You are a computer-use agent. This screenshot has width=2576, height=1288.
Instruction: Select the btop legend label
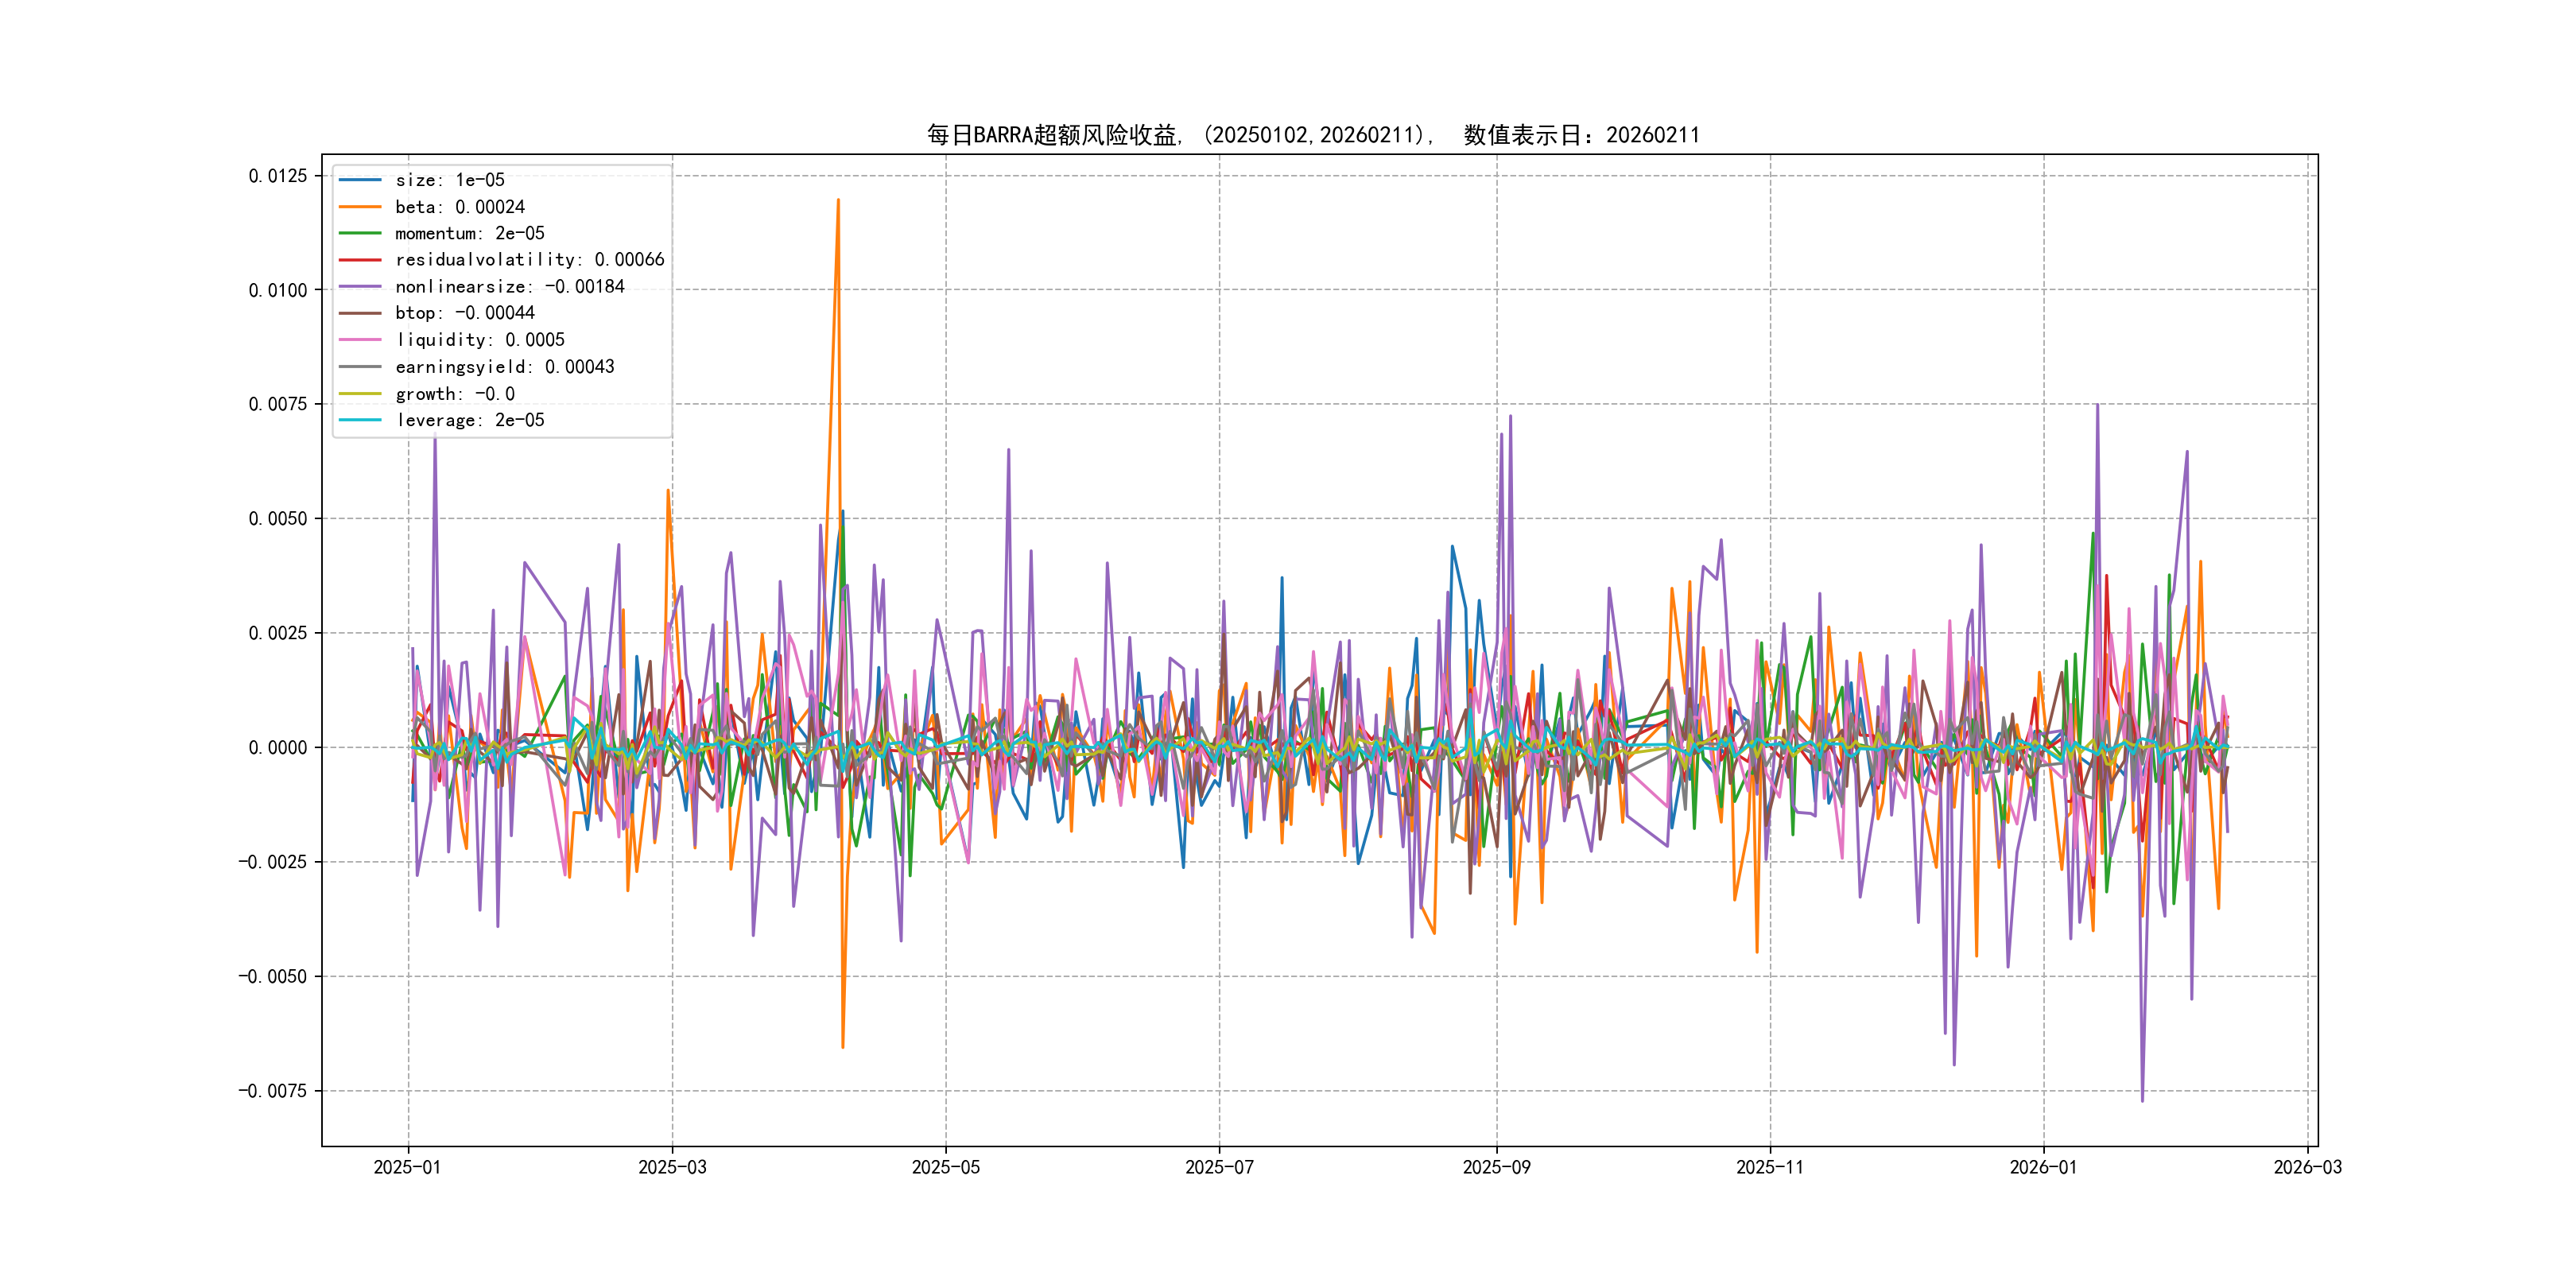point(464,313)
